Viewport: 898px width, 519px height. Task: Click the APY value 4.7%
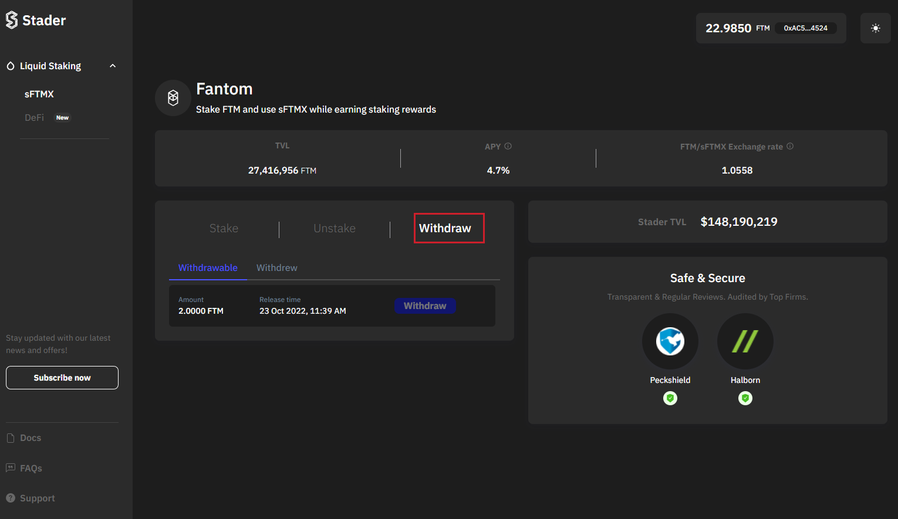coord(498,171)
